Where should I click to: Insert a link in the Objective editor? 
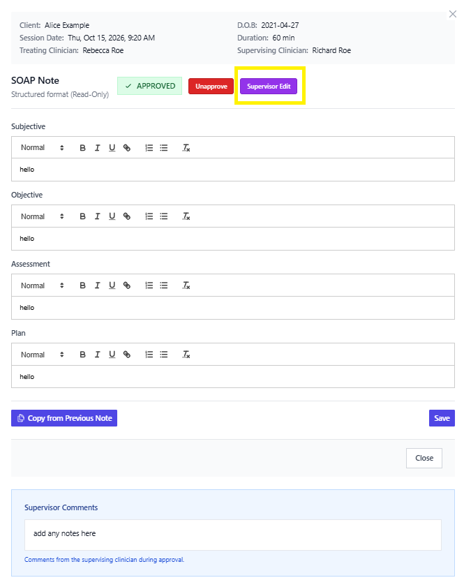127,216
